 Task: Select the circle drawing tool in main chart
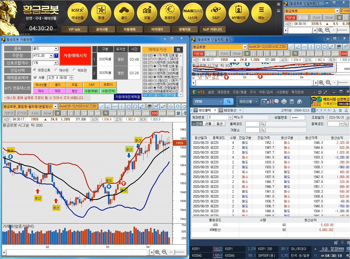coord(129,106)
